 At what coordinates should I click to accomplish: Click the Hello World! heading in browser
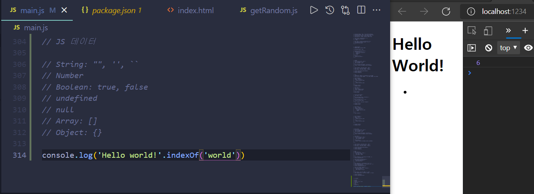418,55
